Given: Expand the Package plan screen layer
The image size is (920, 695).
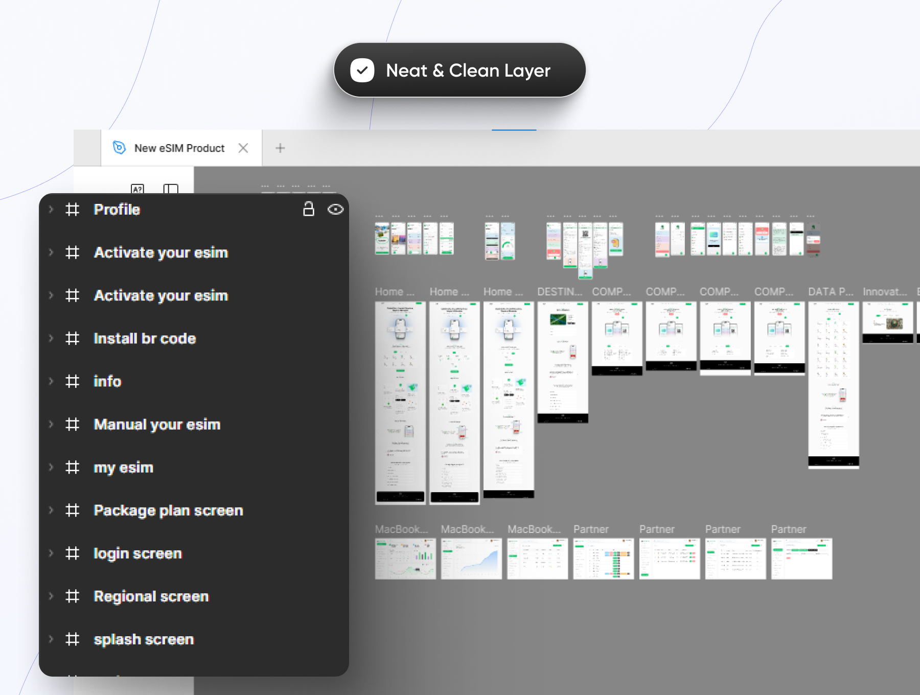Looking at the screenshot, I should (51, 510).
